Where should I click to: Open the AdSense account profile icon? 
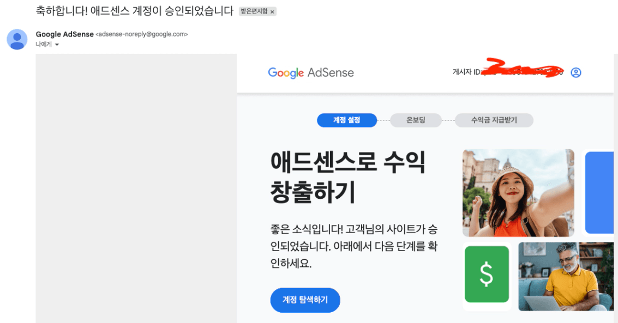click(576, 72)
